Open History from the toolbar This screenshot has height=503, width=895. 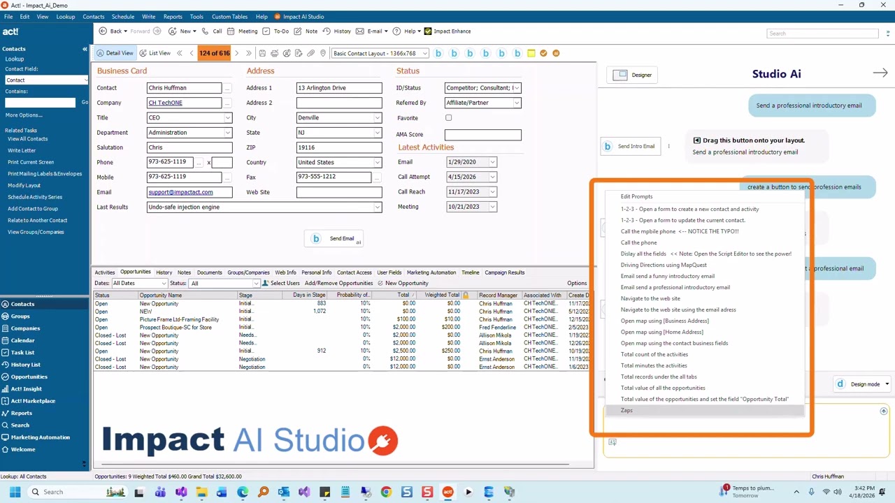[336, 31]
